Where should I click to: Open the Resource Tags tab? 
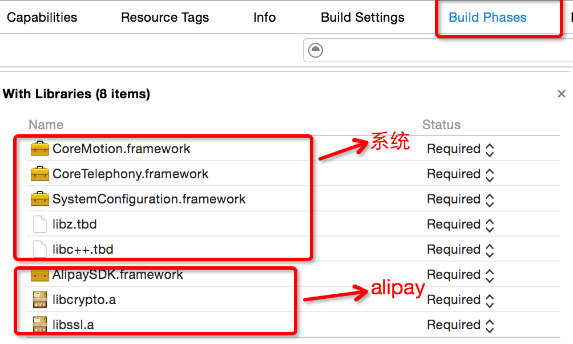tap(165, 18)
